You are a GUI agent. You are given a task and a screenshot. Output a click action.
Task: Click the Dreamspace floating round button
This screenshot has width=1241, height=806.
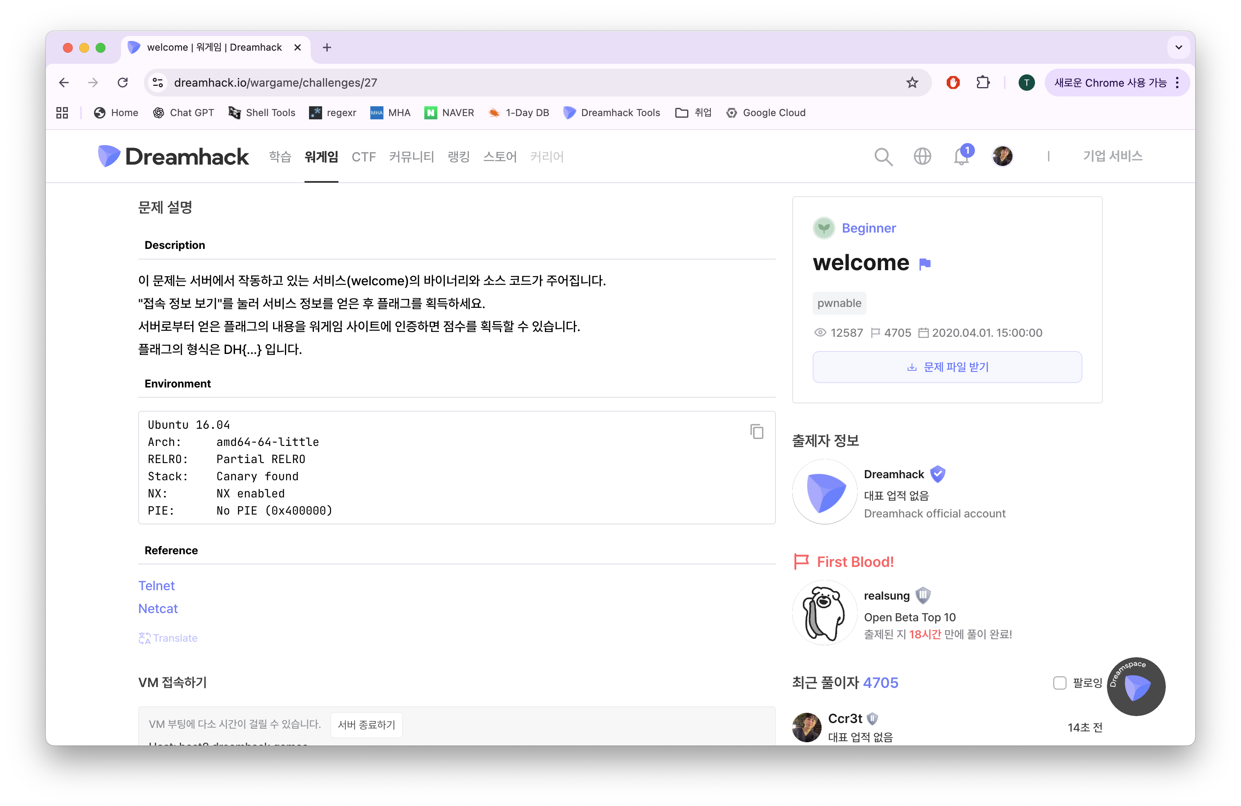(1136, 687)
